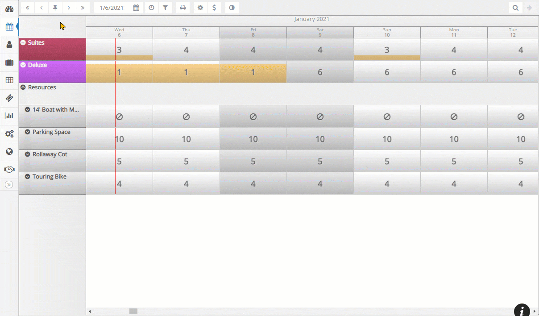This screenshot has height=316, width=539.
Task: Open the dashboard gauge icon in sidebar
Action: click(9, 8)
